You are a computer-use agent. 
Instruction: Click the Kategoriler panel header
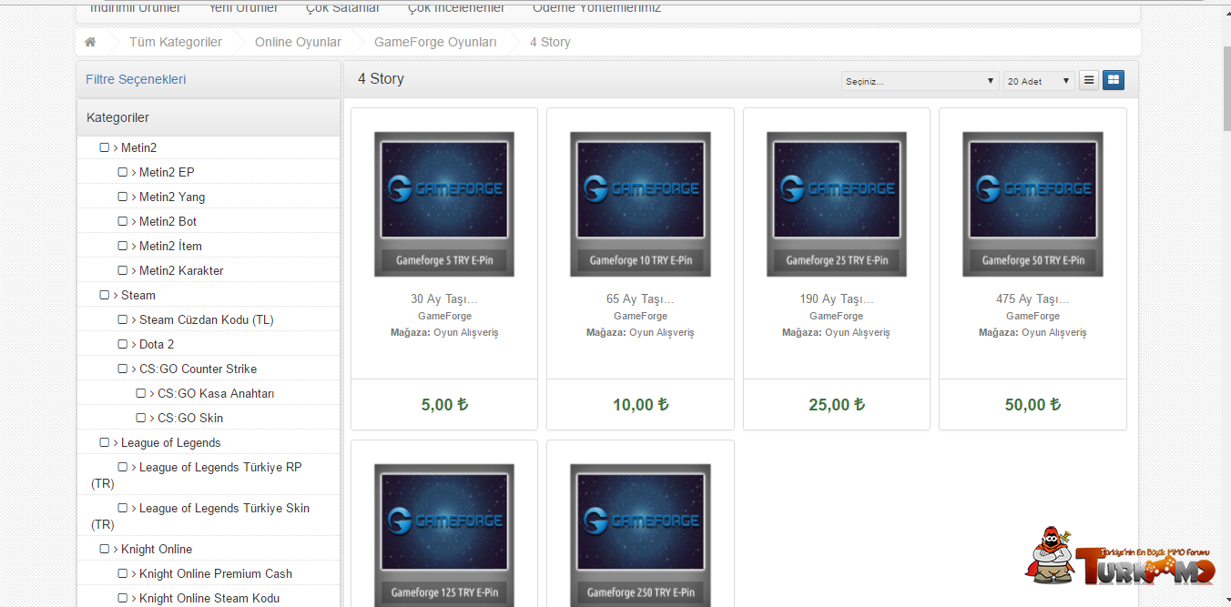(209, 117)
